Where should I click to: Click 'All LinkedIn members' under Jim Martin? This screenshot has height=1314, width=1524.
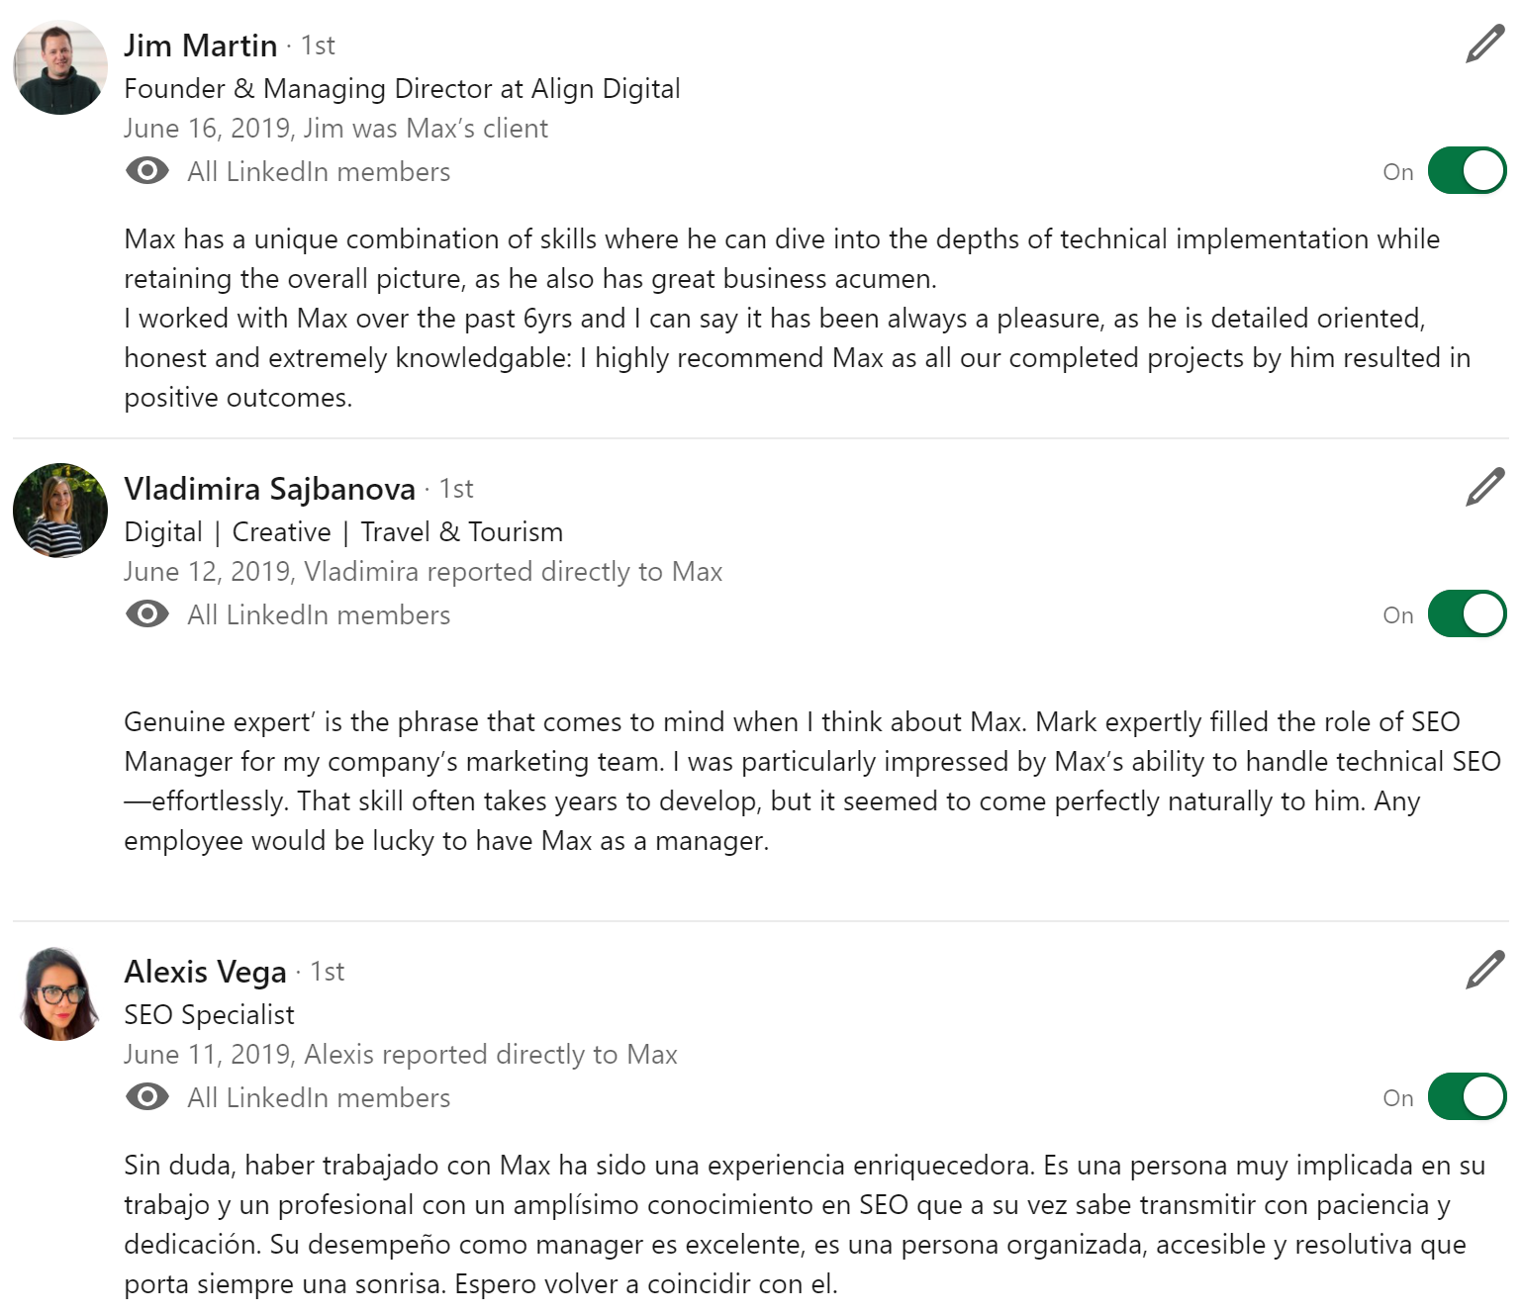319,172
